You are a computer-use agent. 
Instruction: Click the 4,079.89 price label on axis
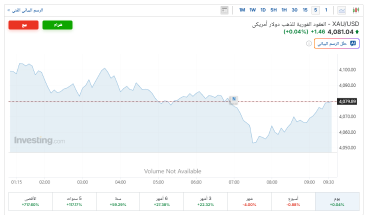point(347,101)
